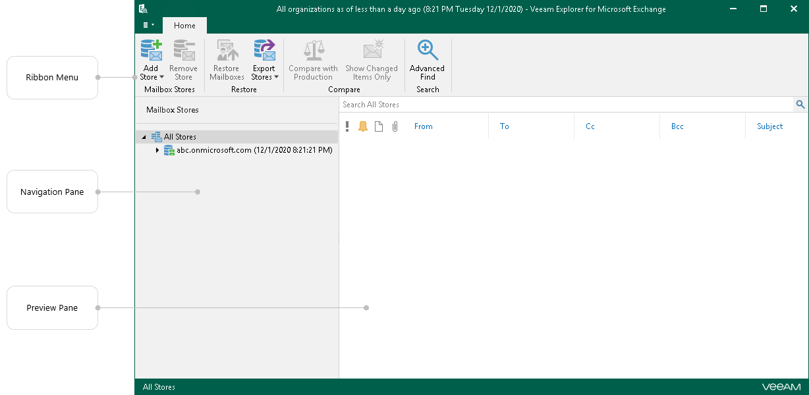Sort by the reminder bell column
Viewport: 809px width, 395px height.
(x=363, y=126)
